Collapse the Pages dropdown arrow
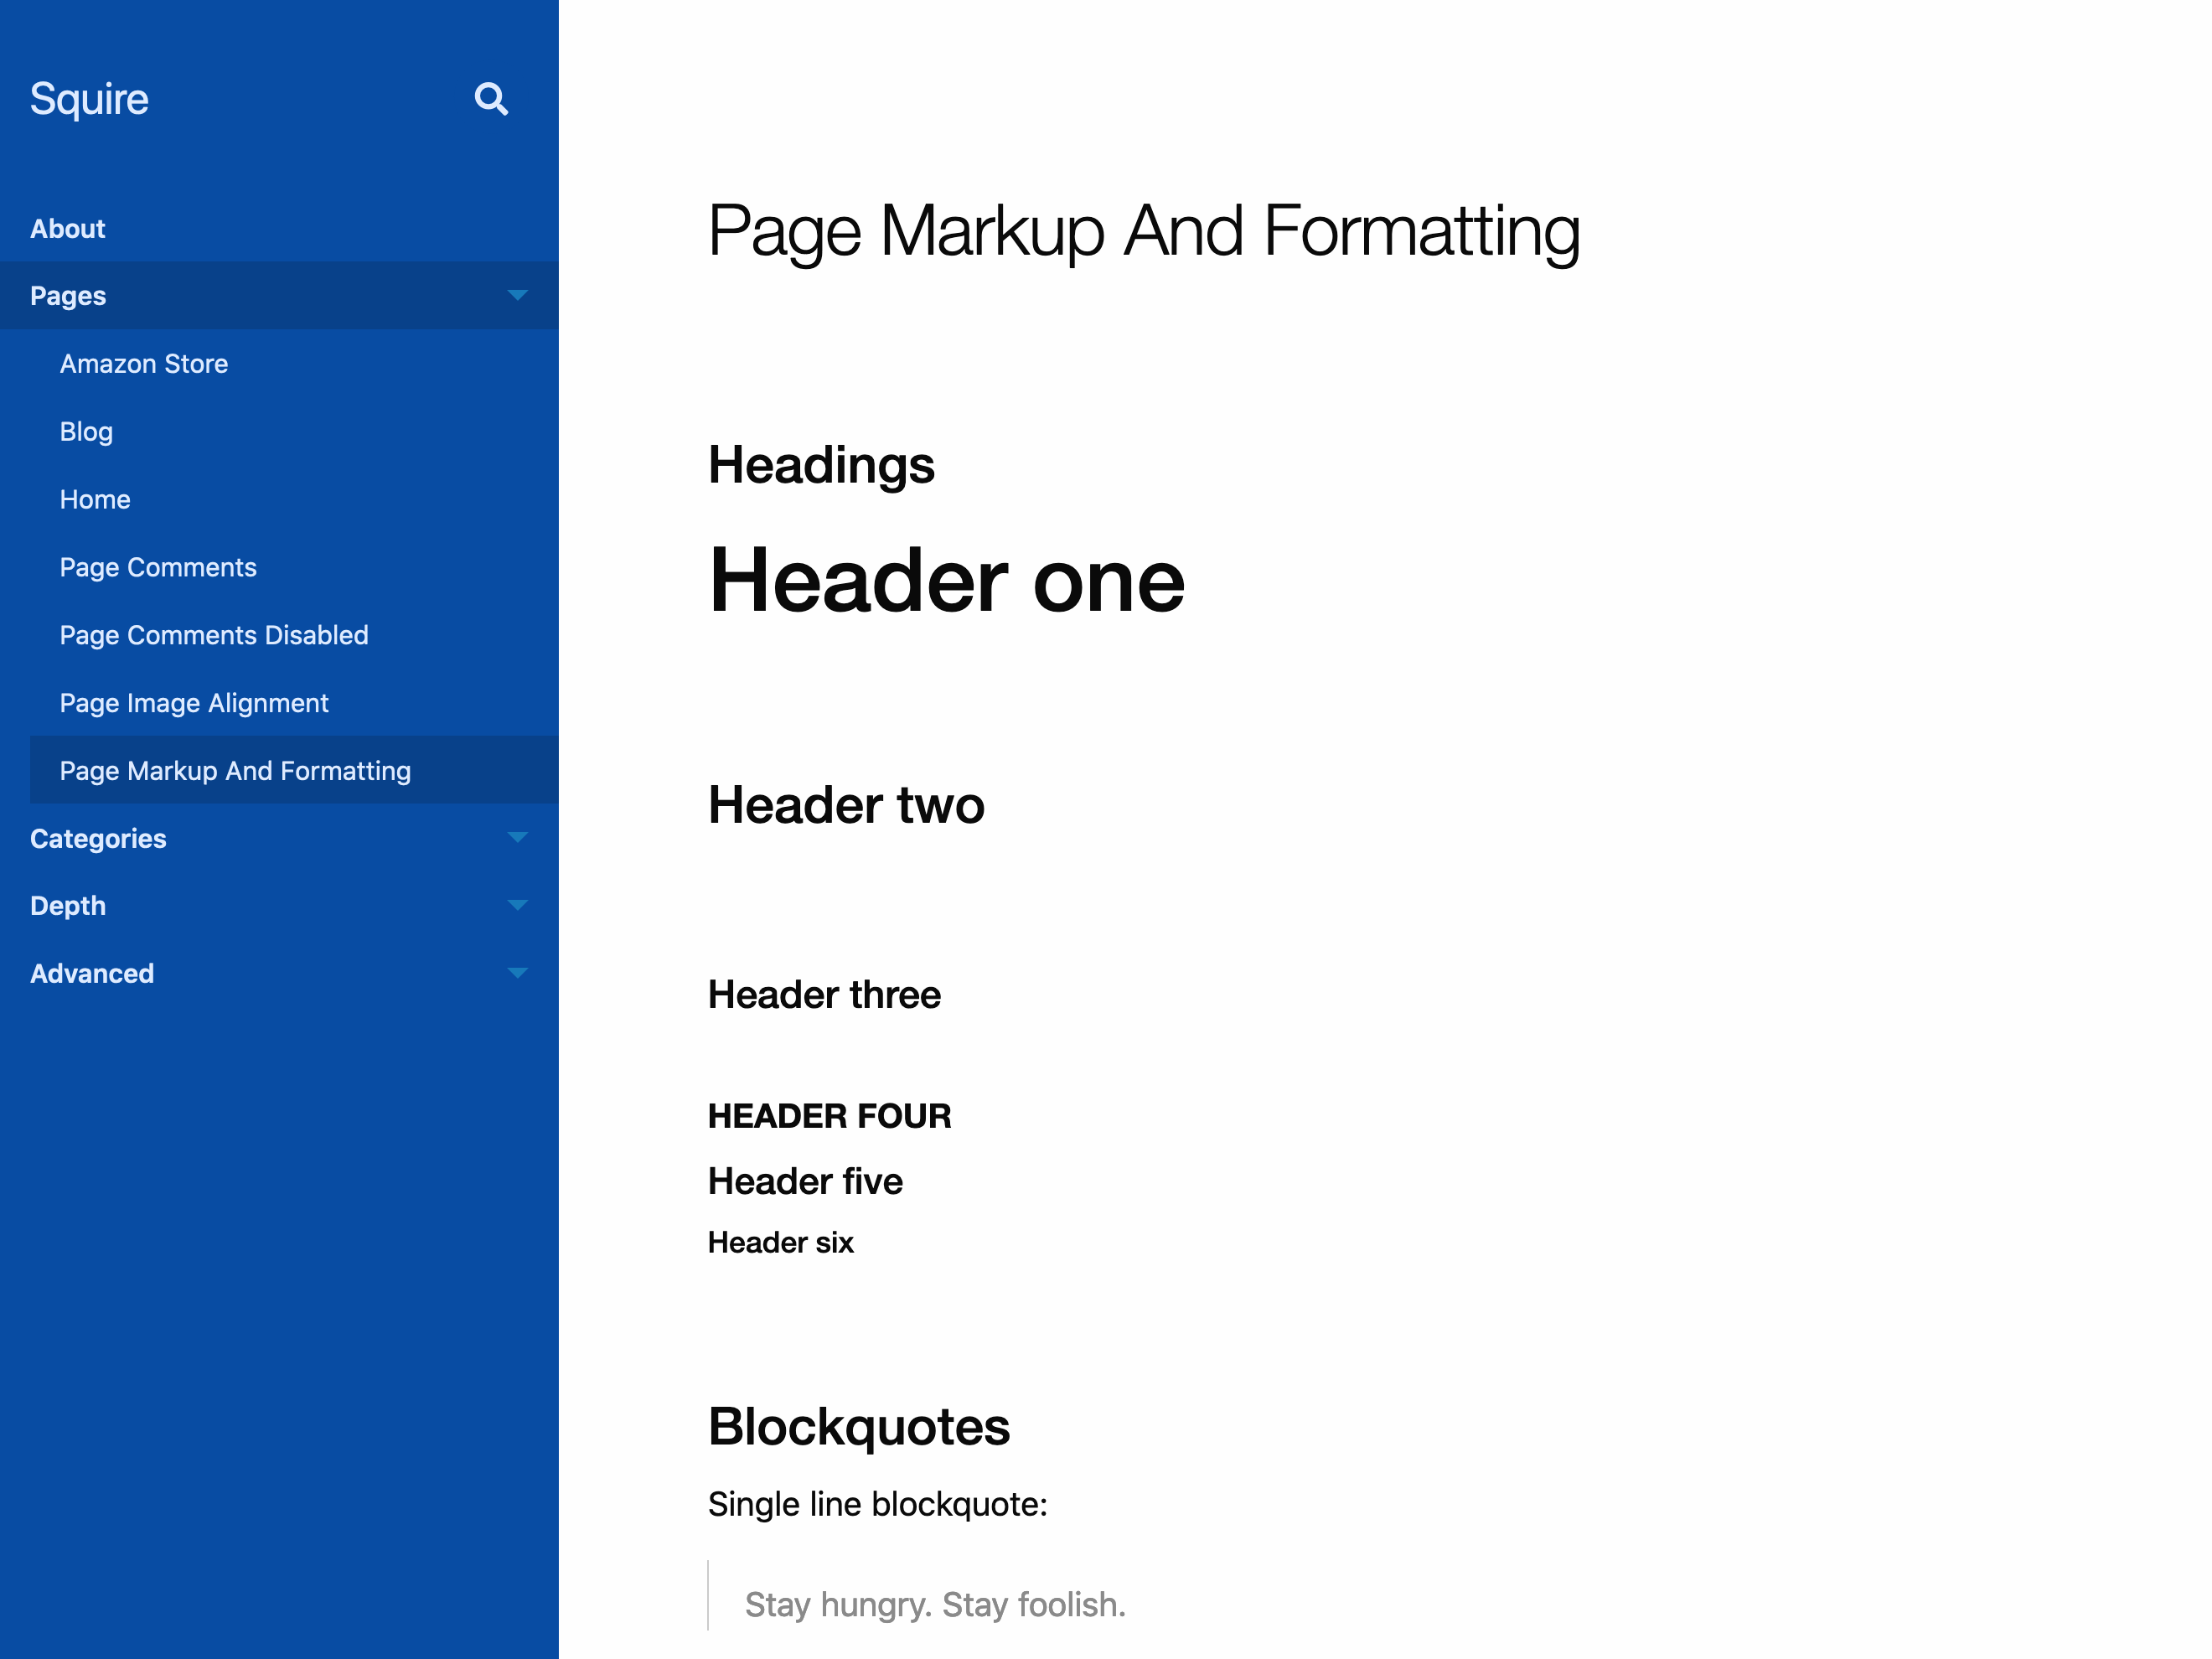 click(x=517, y=295)
